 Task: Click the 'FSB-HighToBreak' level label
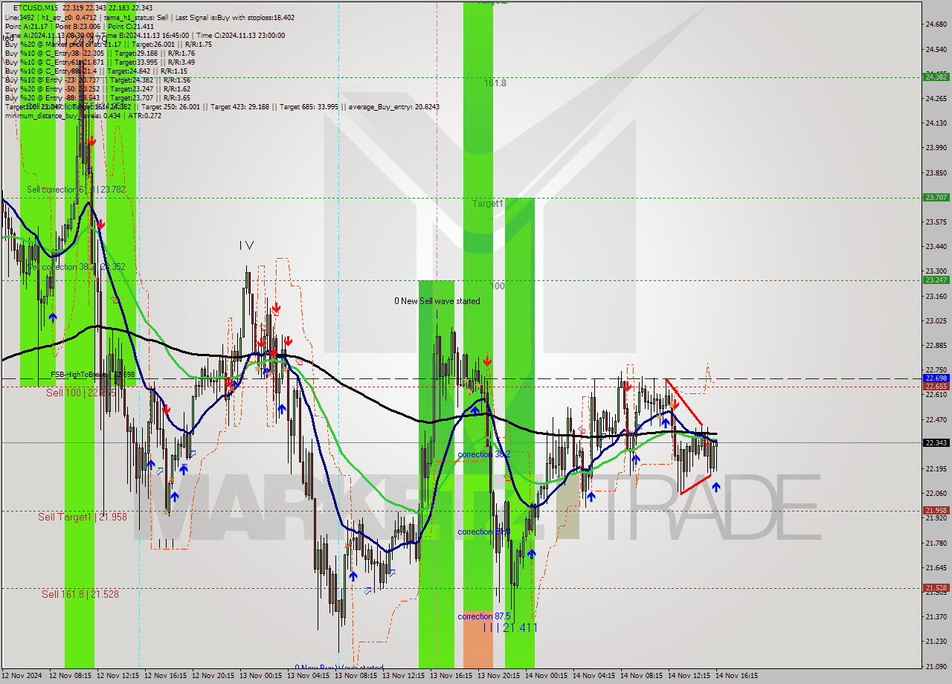click(x=92, y=375)
